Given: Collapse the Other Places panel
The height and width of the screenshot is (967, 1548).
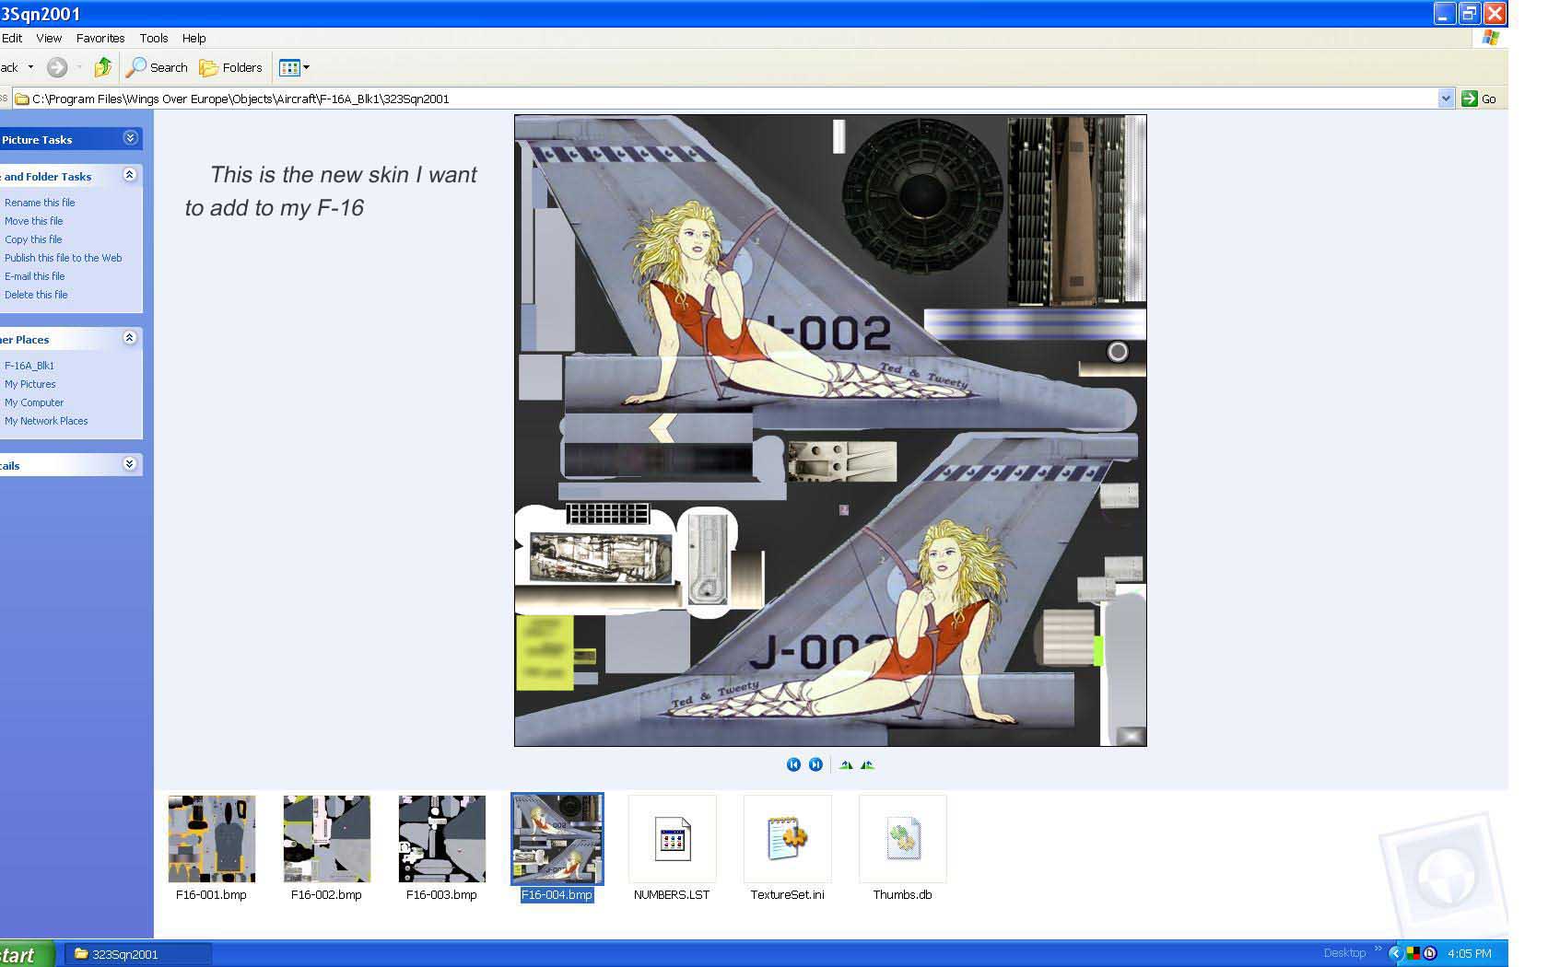Looking at the screenshot, I should [x=130, y=338].
